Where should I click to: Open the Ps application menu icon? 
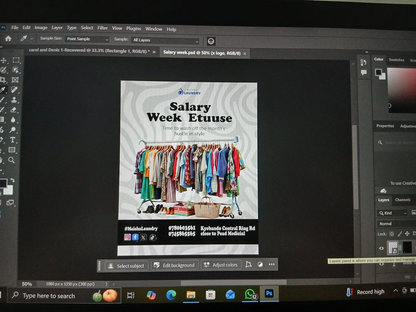click(x=3, y=27)
